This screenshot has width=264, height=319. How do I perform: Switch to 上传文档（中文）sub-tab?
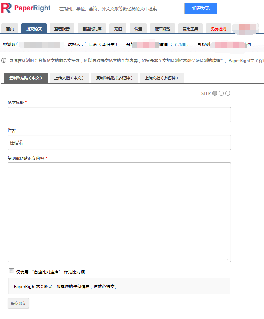click(70, 78)
